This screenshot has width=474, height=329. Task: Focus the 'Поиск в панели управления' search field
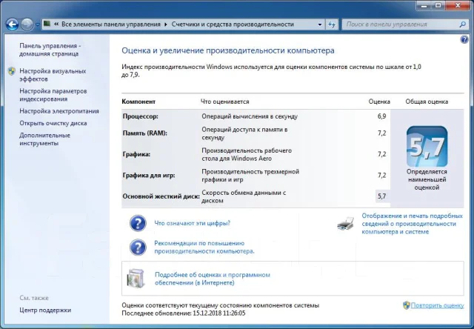click(401, 24)
